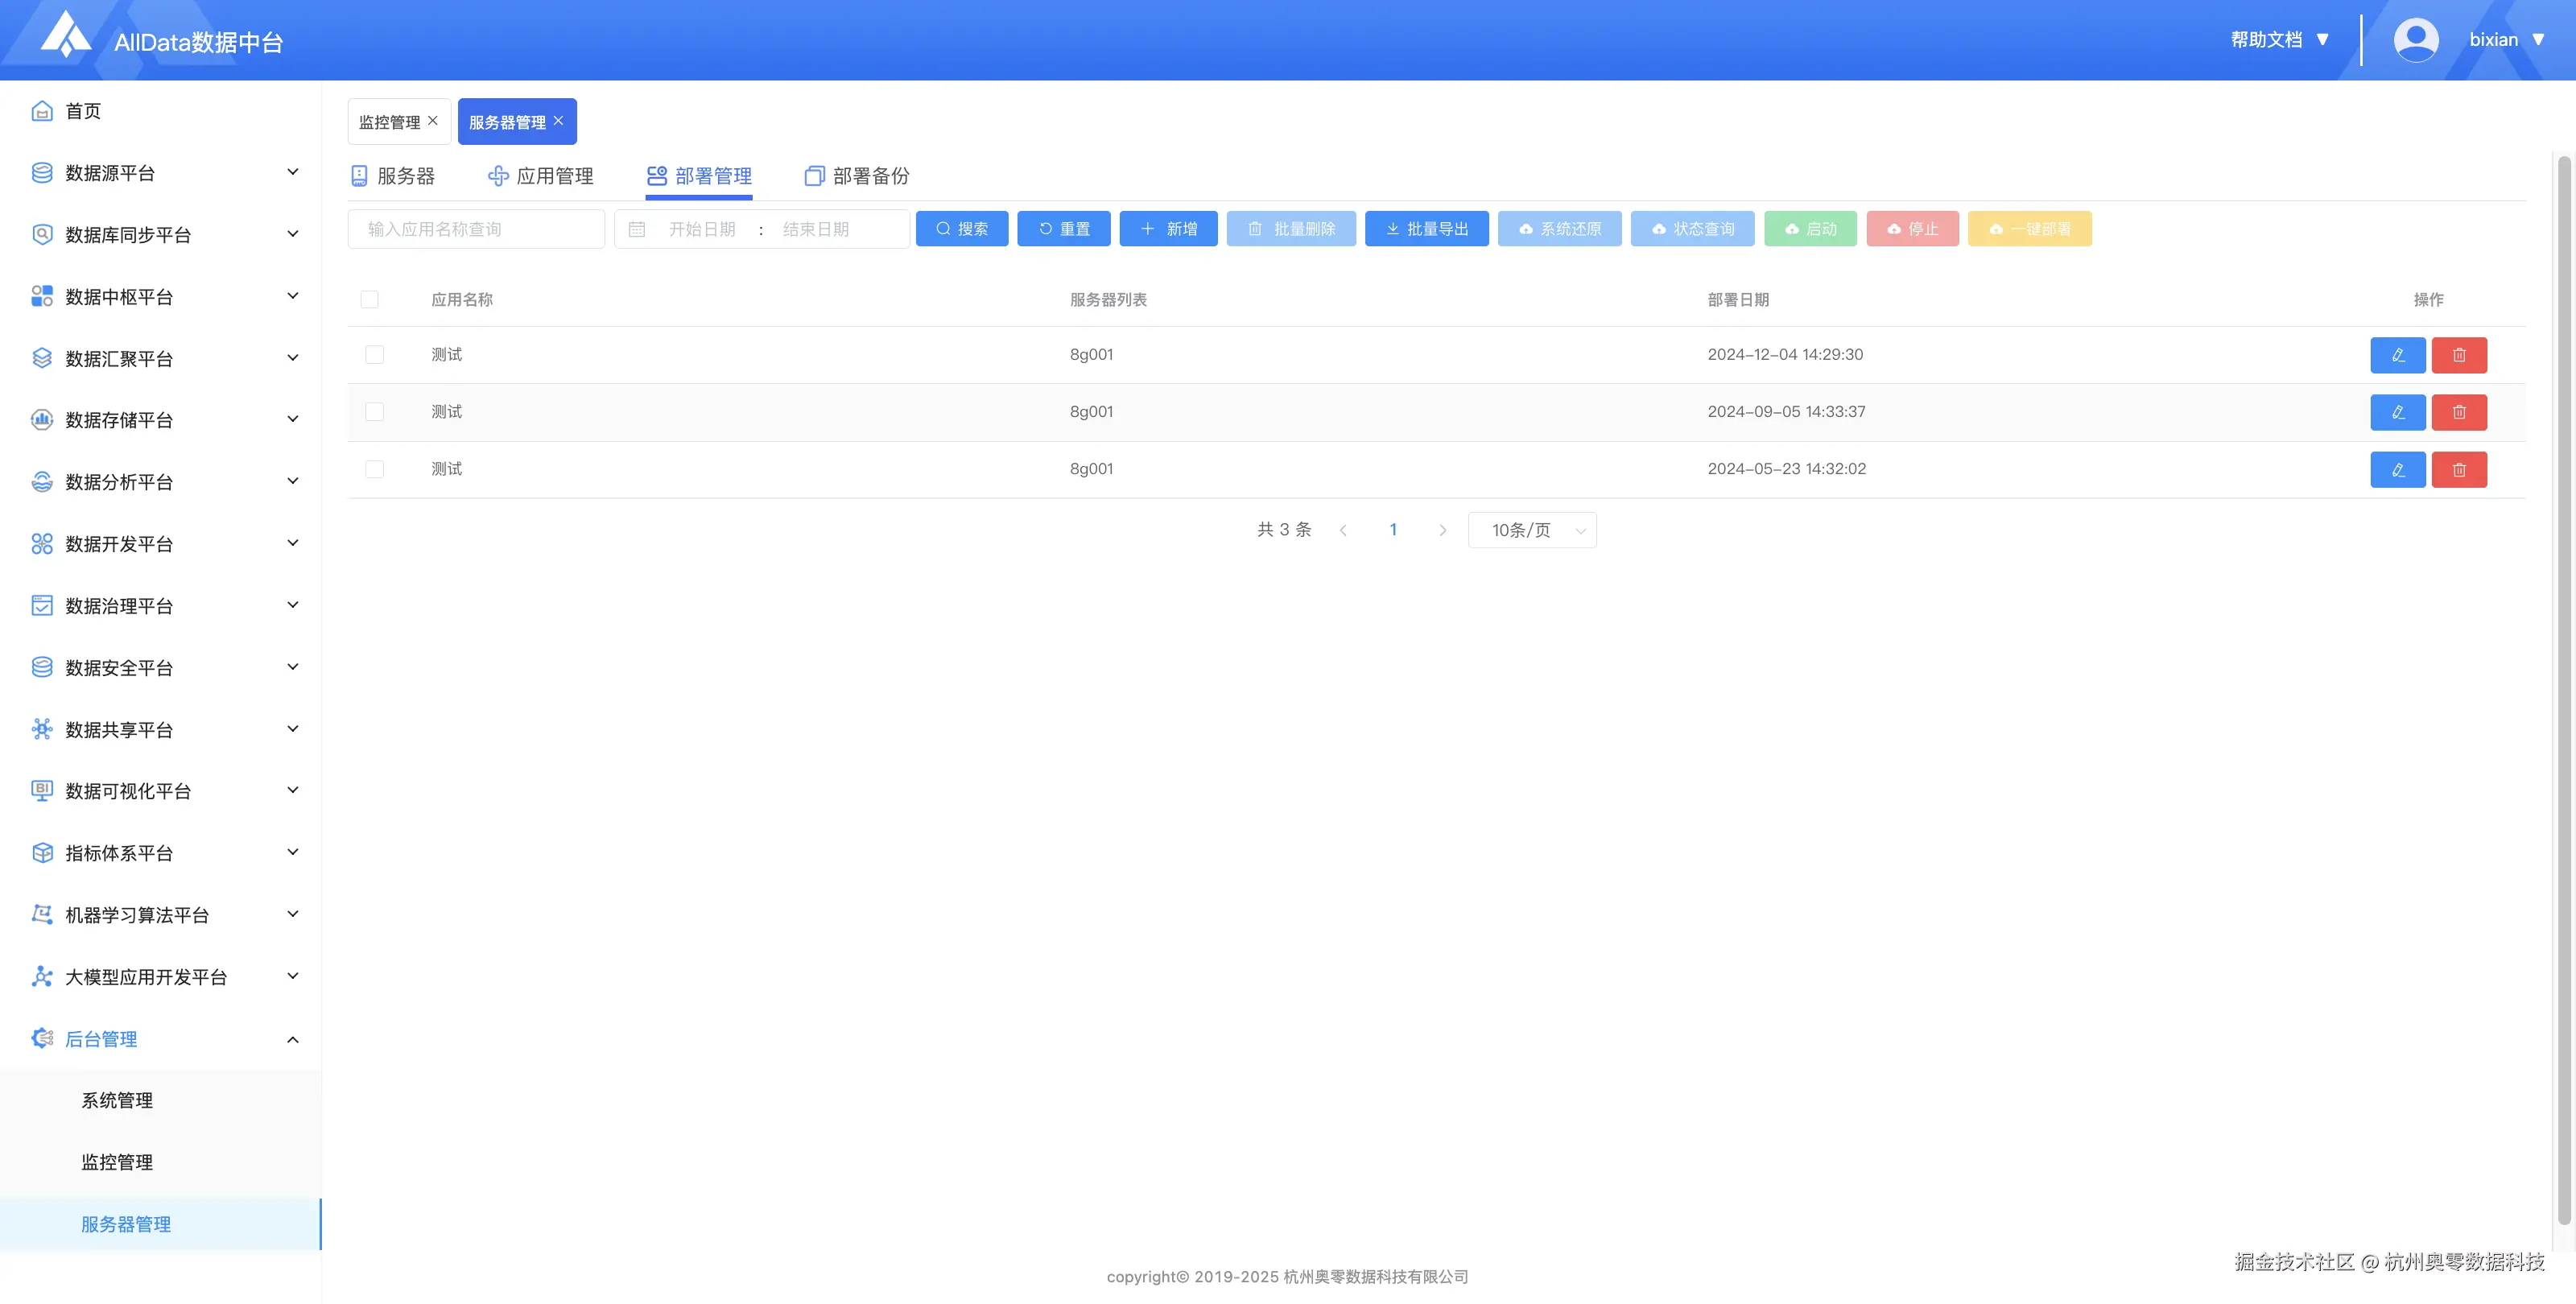Click the AllData logo icon in the header
Image resolution: width=2576 pixels, height=1304 pixels.
65,35
